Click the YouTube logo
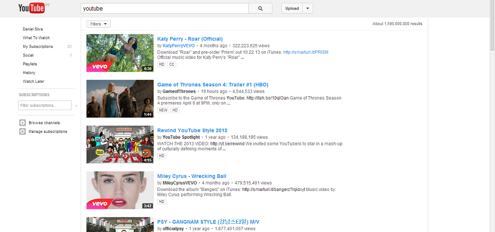 pos(31,9)
